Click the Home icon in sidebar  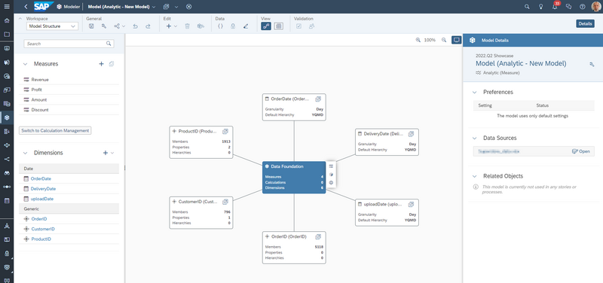(7, 21)
